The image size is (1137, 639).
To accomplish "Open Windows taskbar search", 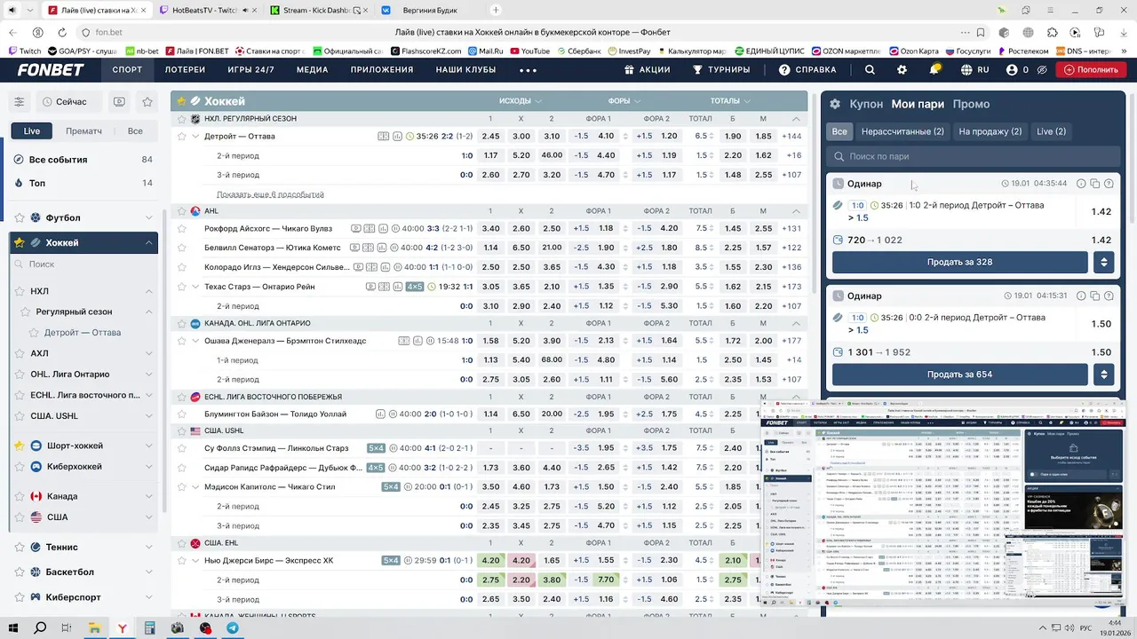I will coord(40,627).
